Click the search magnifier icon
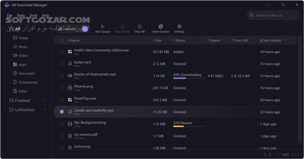This screenshot has width=304, height=159. [251, 15]
